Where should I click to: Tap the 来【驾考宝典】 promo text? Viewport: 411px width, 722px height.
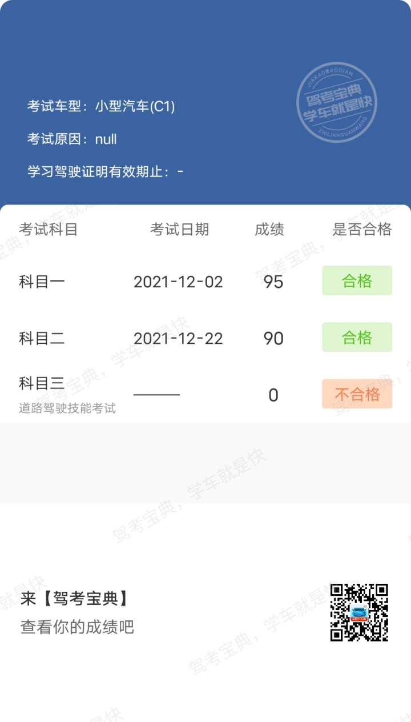pyautogui.click(x=74, y=599)
